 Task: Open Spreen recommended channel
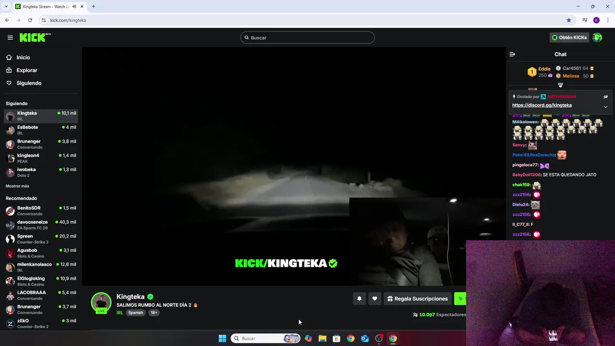tap(41, 239)
